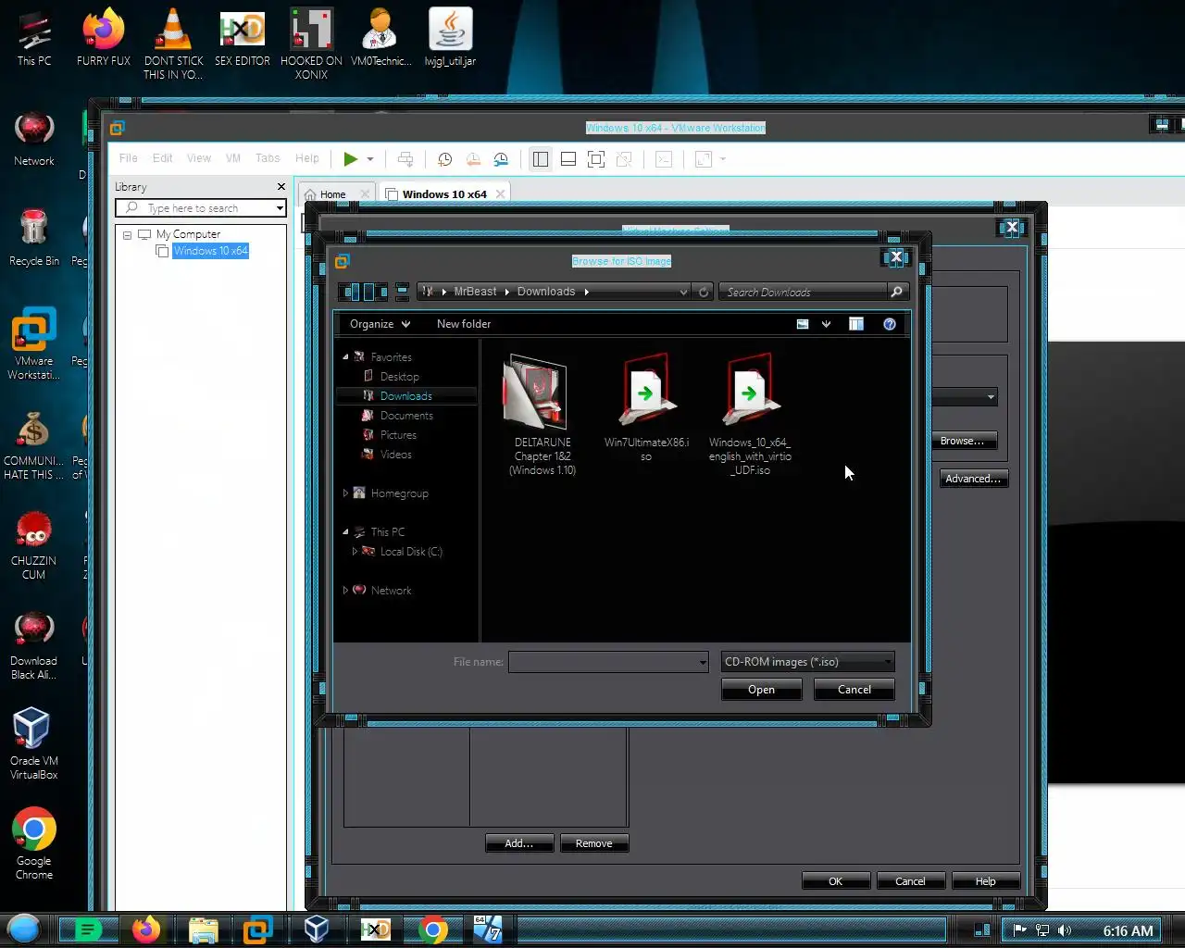Click the search magnifier icon in dialog
The width and height of the screenshot is (1185, 948).
click(x=896, y=292)
